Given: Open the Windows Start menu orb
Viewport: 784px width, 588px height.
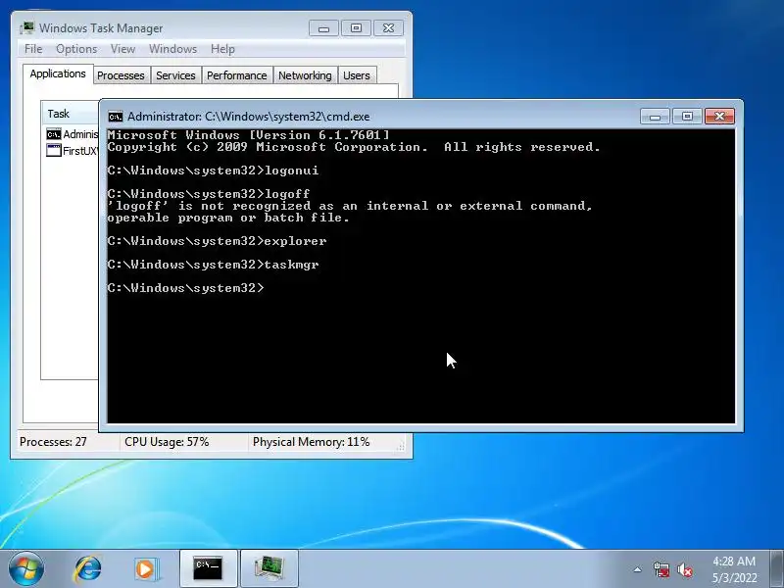Looking at the screenshot, I should (26, 568).
